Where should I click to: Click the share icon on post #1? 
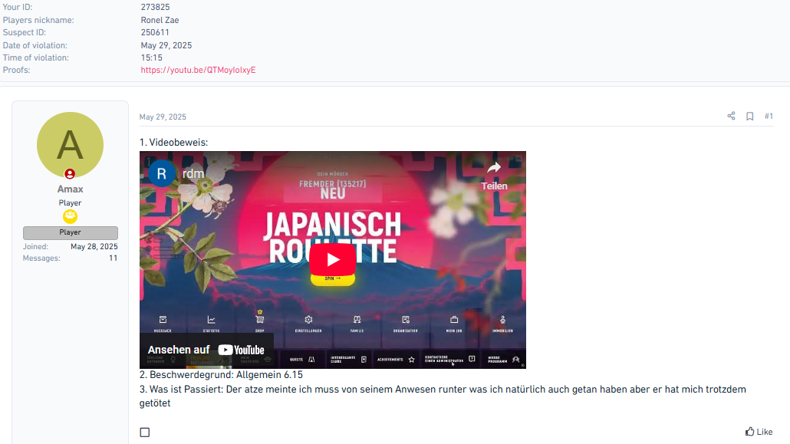pos(731,116)
